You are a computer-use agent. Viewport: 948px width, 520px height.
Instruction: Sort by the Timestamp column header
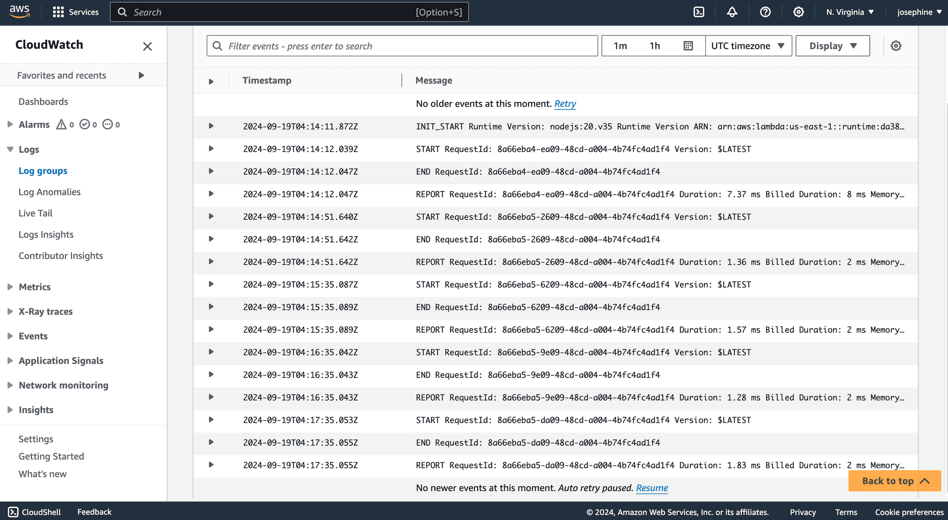(267, 81)
